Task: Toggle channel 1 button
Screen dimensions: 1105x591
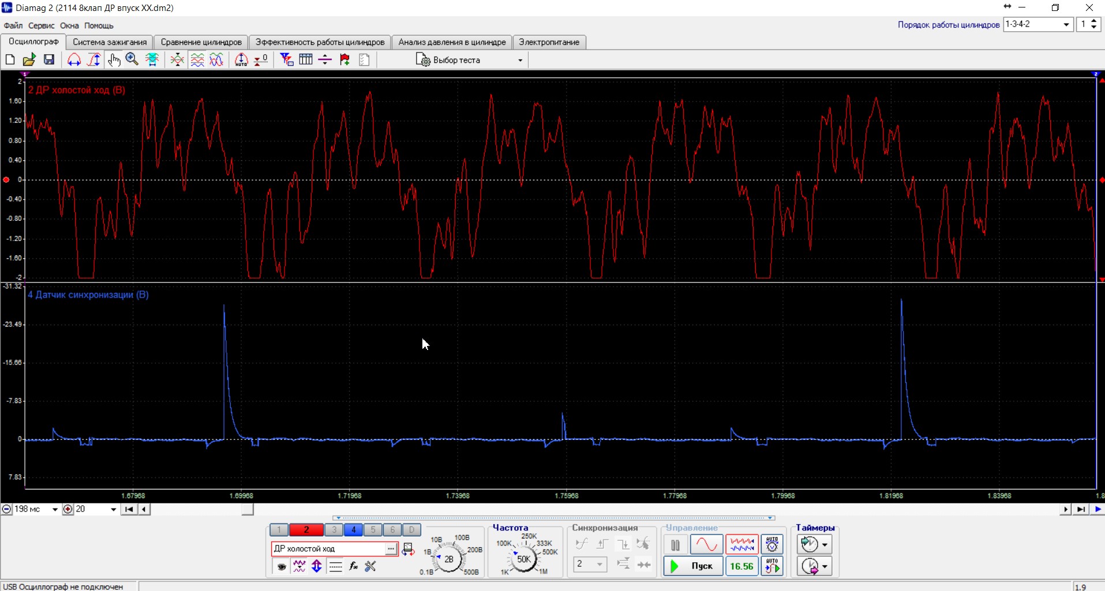Action: [279, 530]
